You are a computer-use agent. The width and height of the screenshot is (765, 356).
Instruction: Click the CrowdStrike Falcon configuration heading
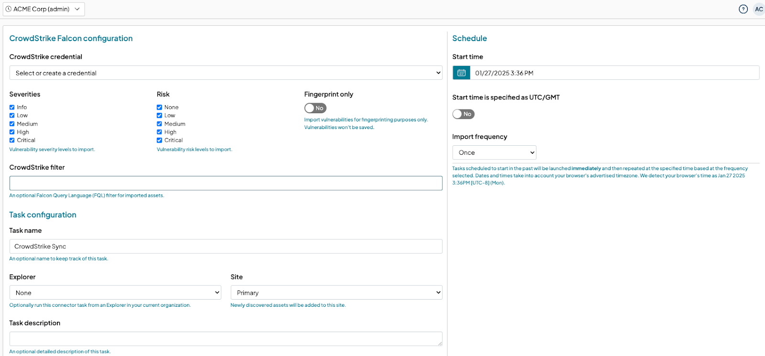(x=71, y=38)
